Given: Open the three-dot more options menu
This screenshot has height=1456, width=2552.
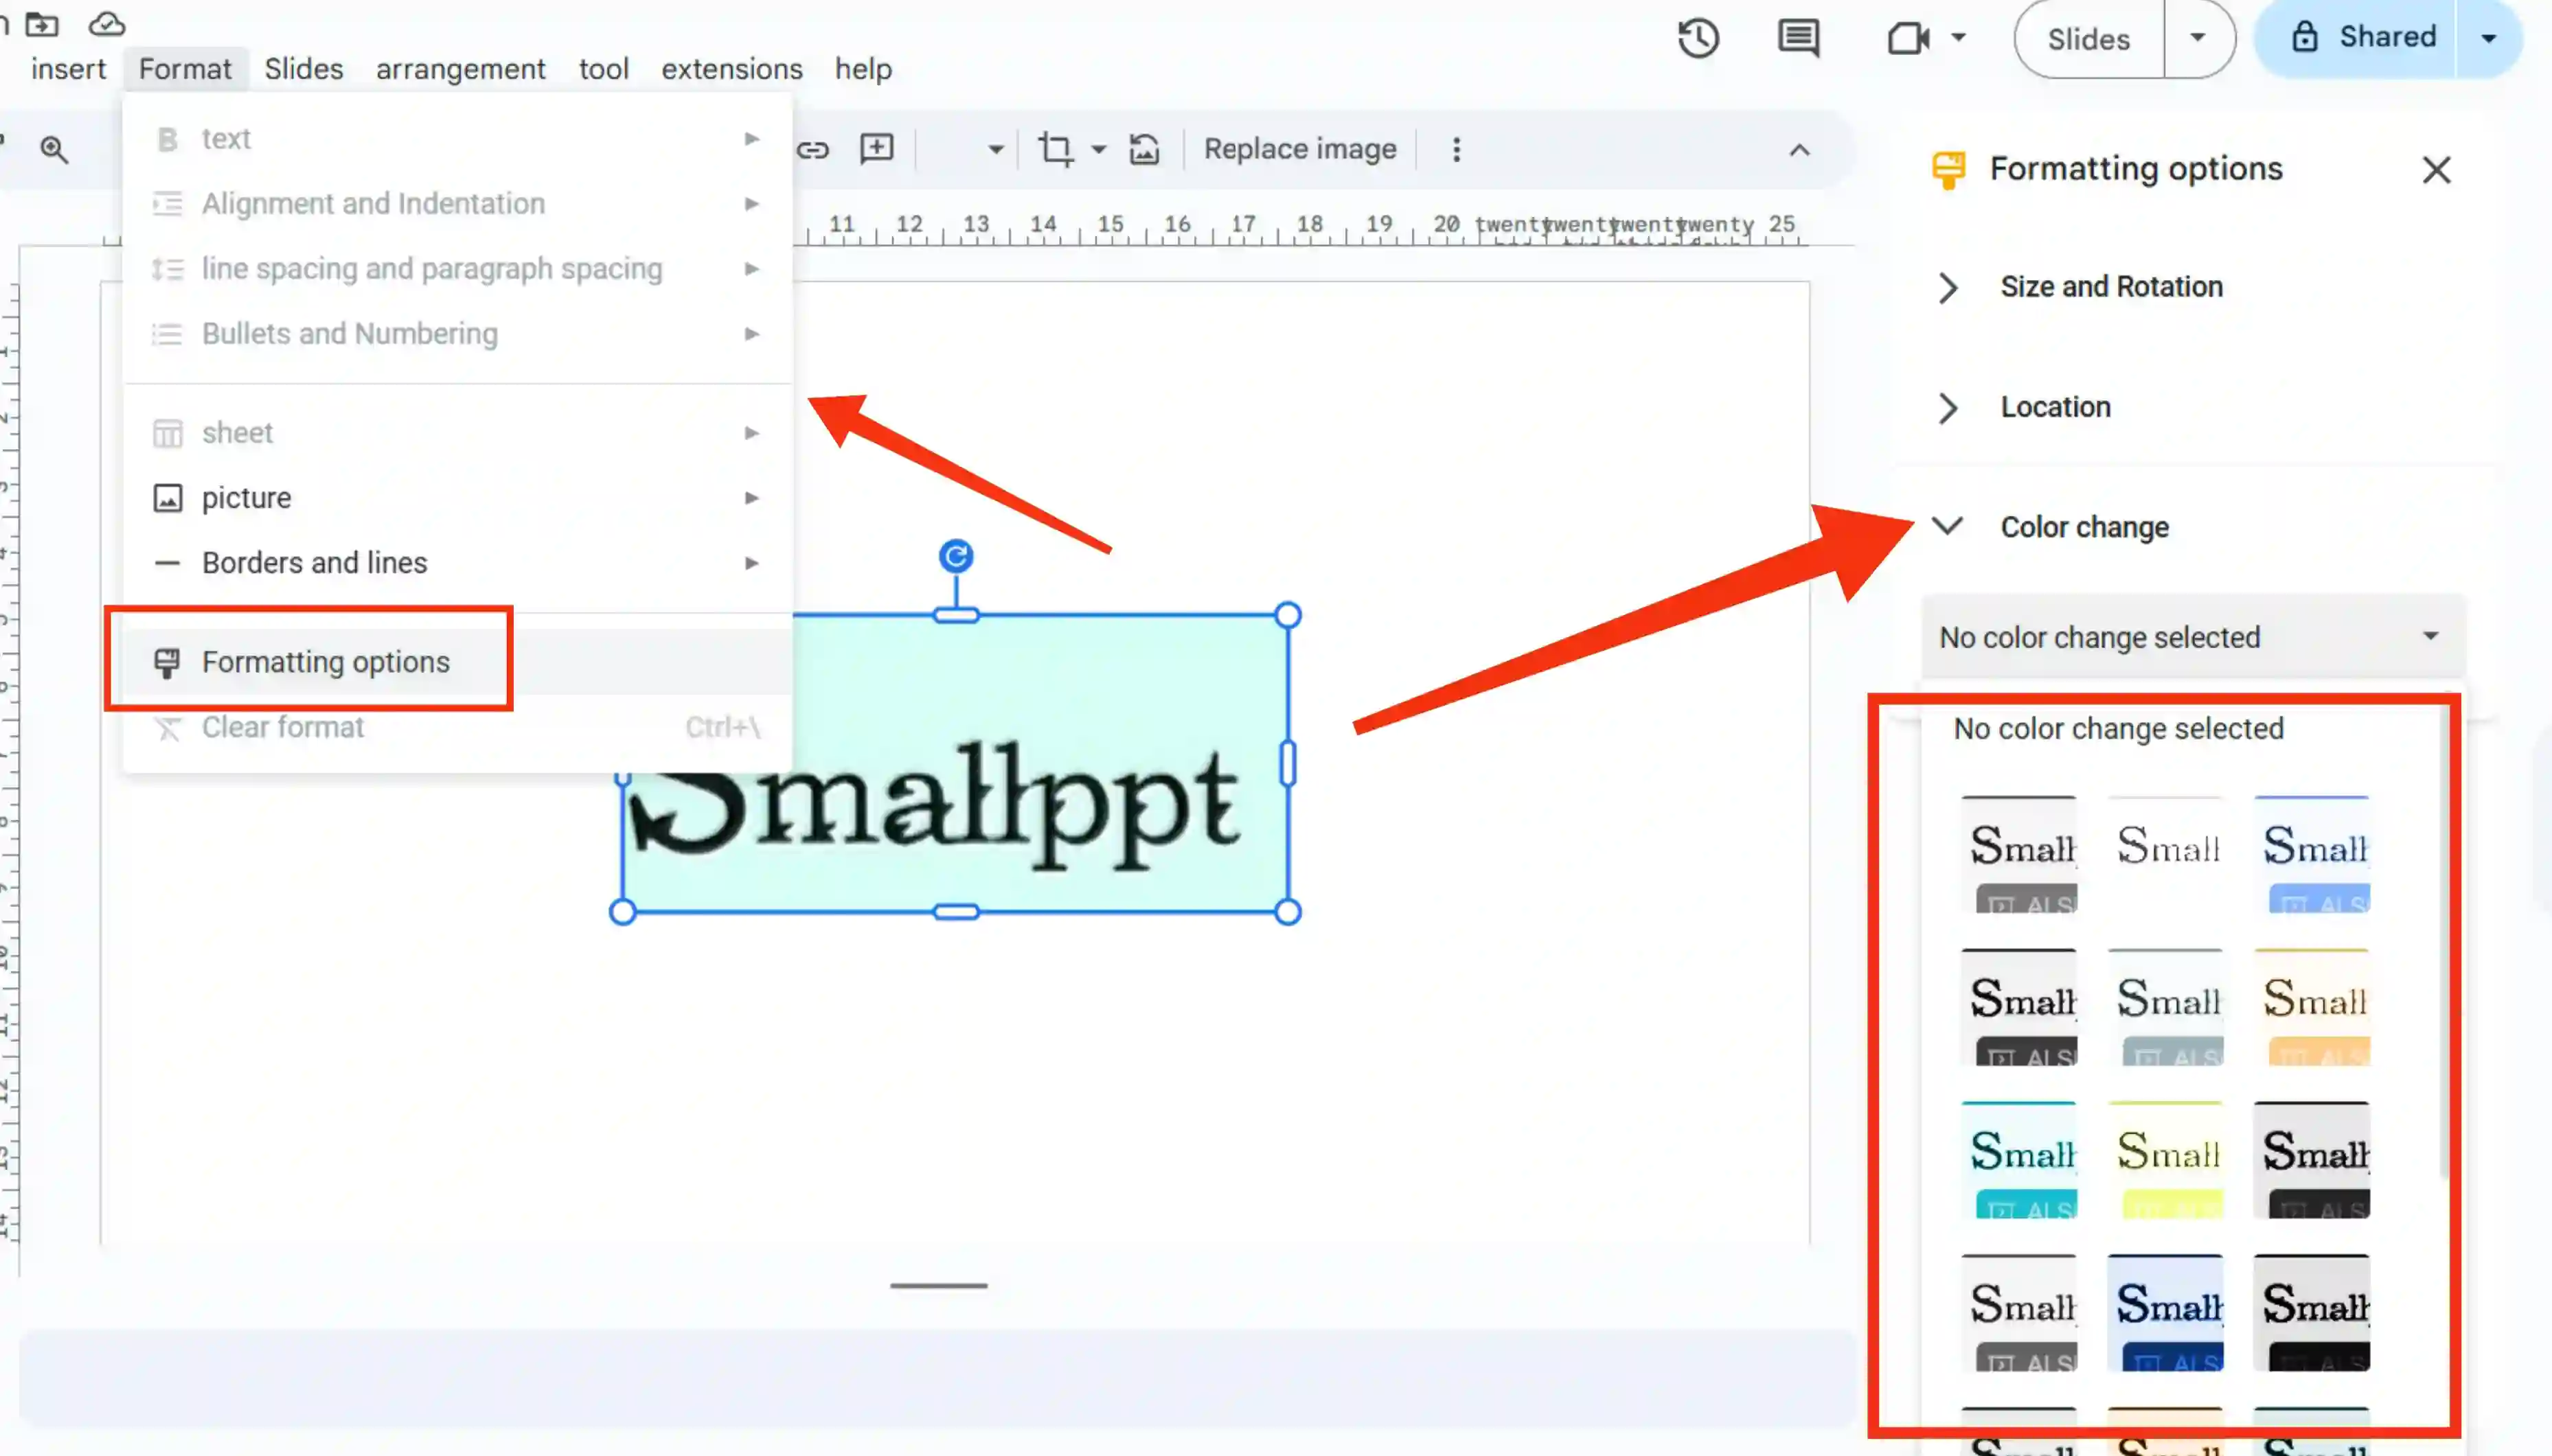Looking at the screenshot, I should coord(1455,149).
